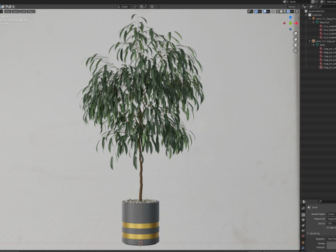This screenshot has height=252, width=336.
Task: Collapse the first plant object in outliner
Action: (x=309, y=19)
